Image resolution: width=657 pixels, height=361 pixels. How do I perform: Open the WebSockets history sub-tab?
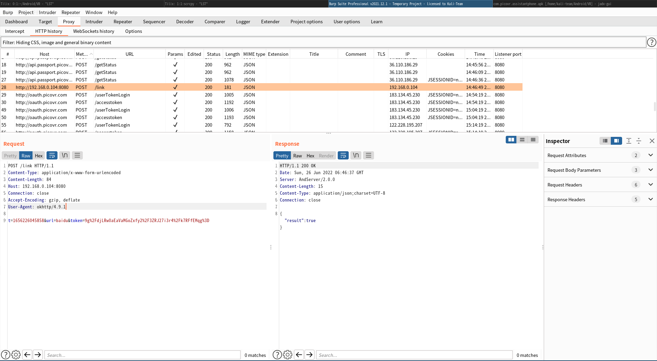94,31
